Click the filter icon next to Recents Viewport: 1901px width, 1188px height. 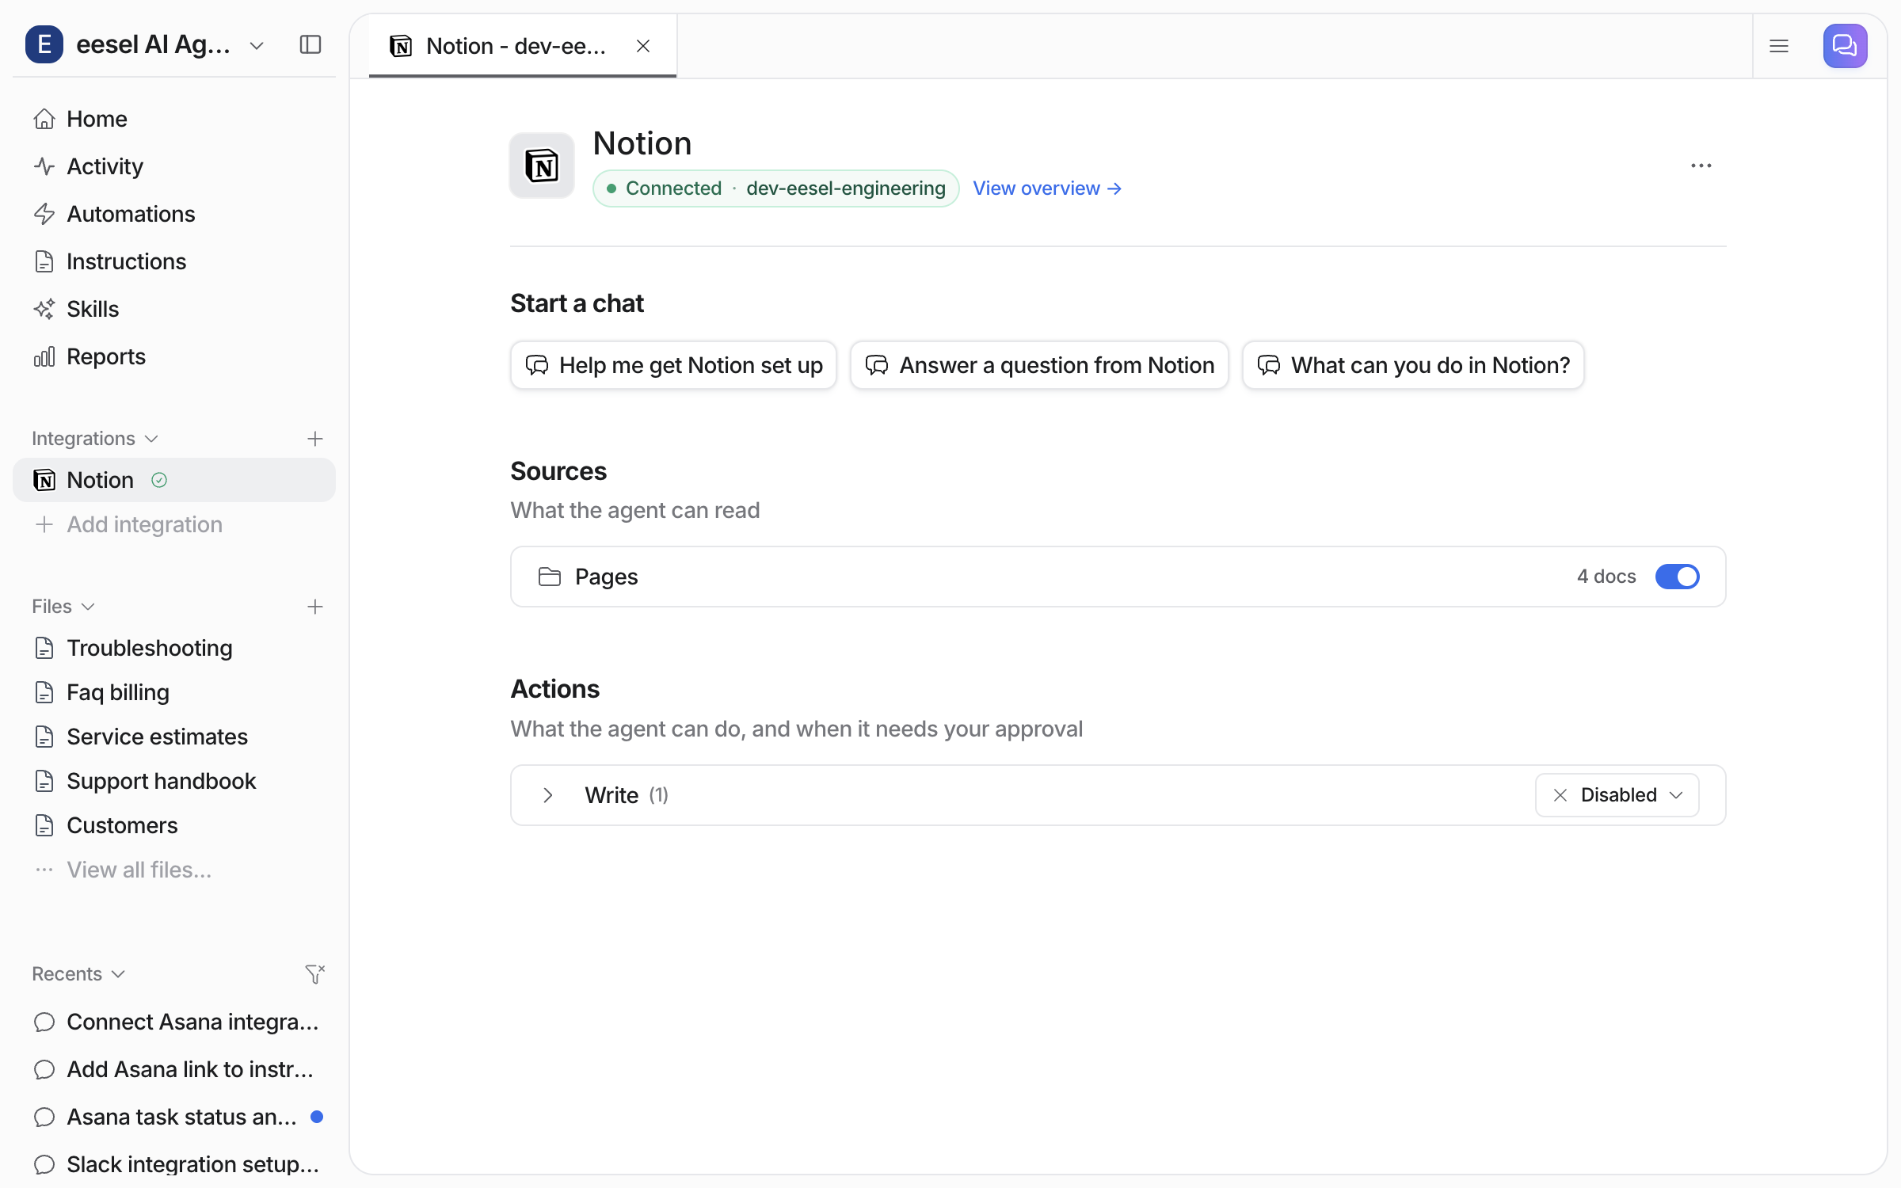(x=315, y=973)
